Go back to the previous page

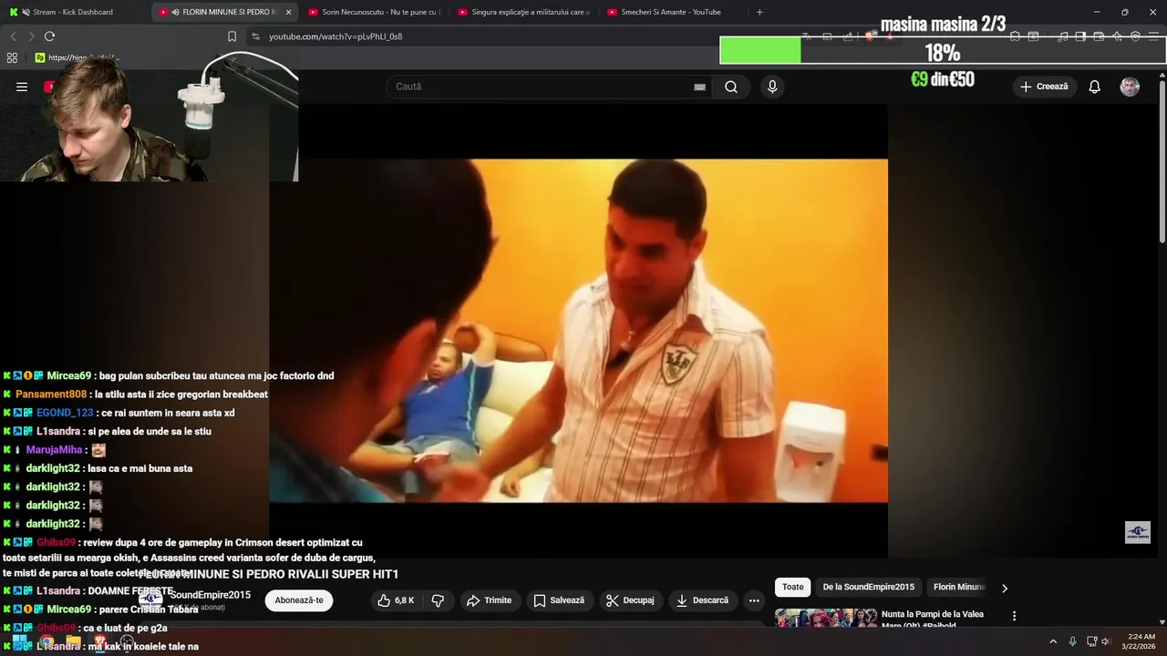pyautogui.click(x=13, y=36)
